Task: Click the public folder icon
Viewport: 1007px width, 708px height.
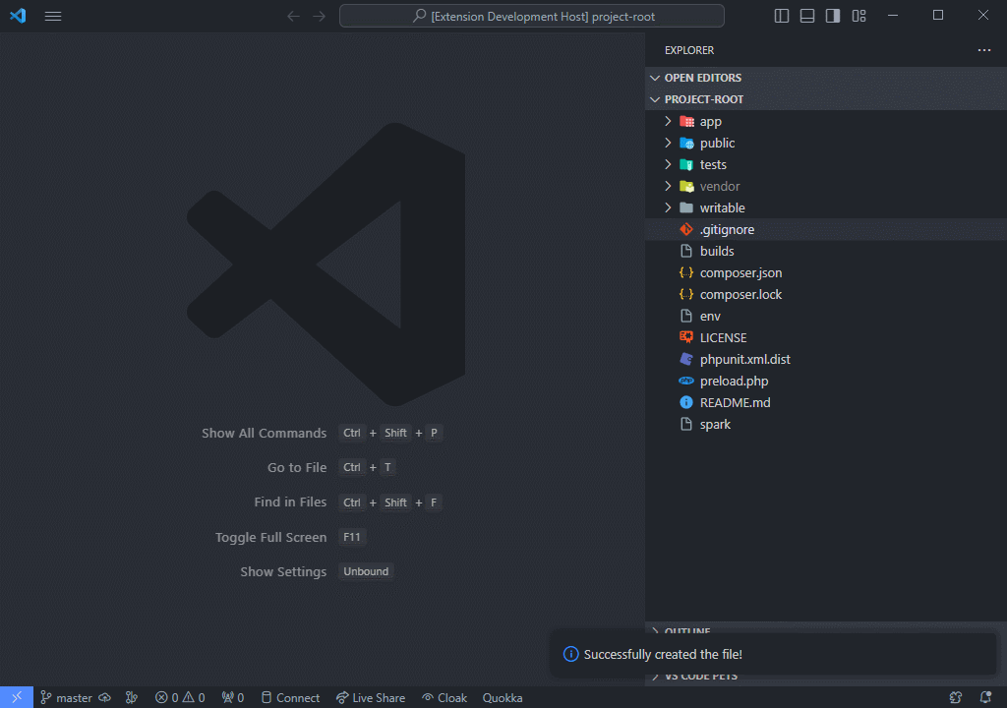Action: coord(686,143)
